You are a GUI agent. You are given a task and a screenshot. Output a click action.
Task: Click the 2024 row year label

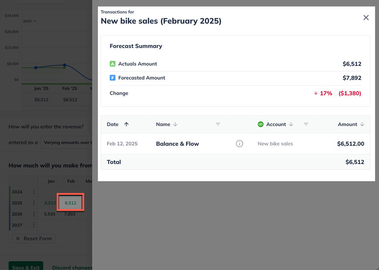pos(17,192)
